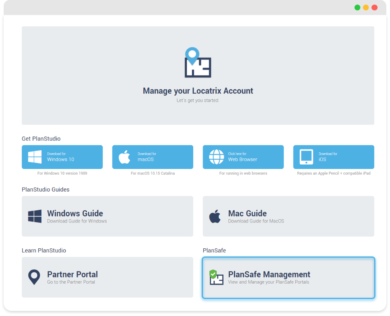Click the red window control dot
This screenshot has width=390, height=316.
click(374, 7)
